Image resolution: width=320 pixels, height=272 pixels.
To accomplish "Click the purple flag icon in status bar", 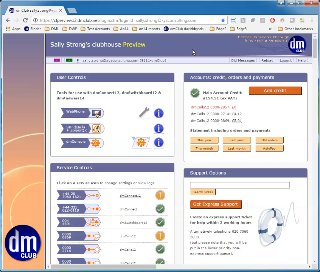I will (56, 60).
